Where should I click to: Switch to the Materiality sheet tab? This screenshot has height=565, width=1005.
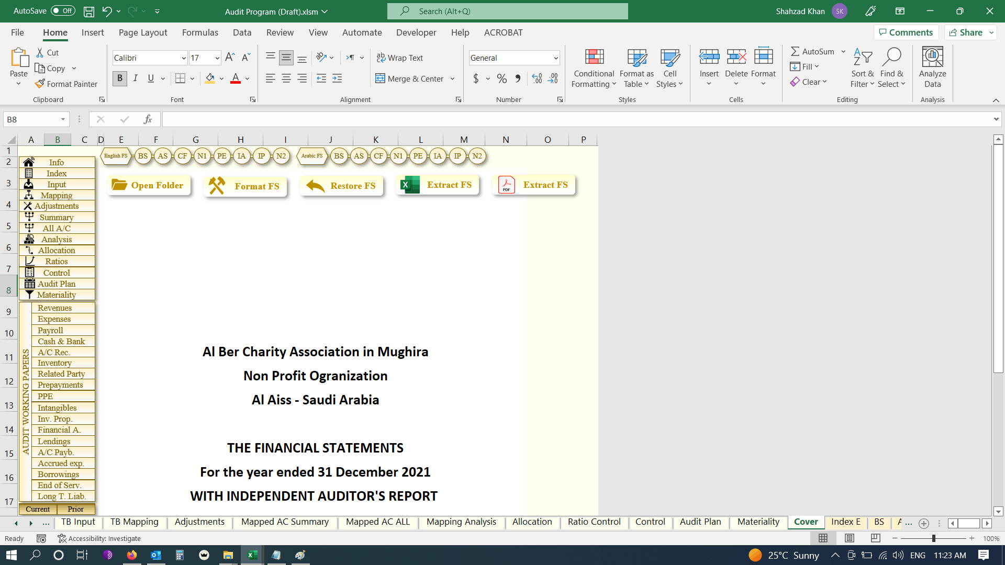click(758, 522)
